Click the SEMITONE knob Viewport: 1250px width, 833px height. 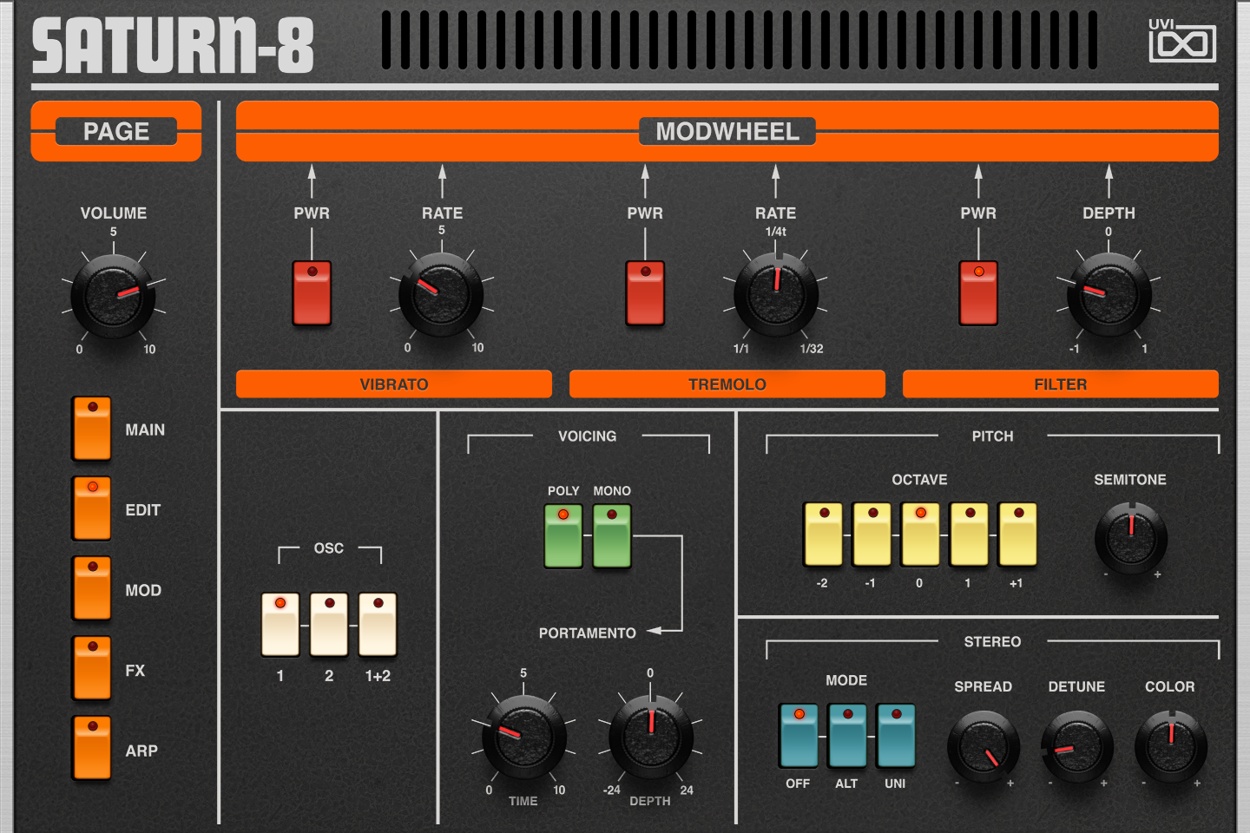[x=1131, y=538]
